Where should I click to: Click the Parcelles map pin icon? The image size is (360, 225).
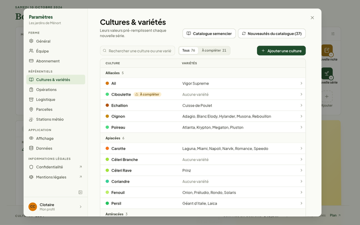click(x=31, y=109)
